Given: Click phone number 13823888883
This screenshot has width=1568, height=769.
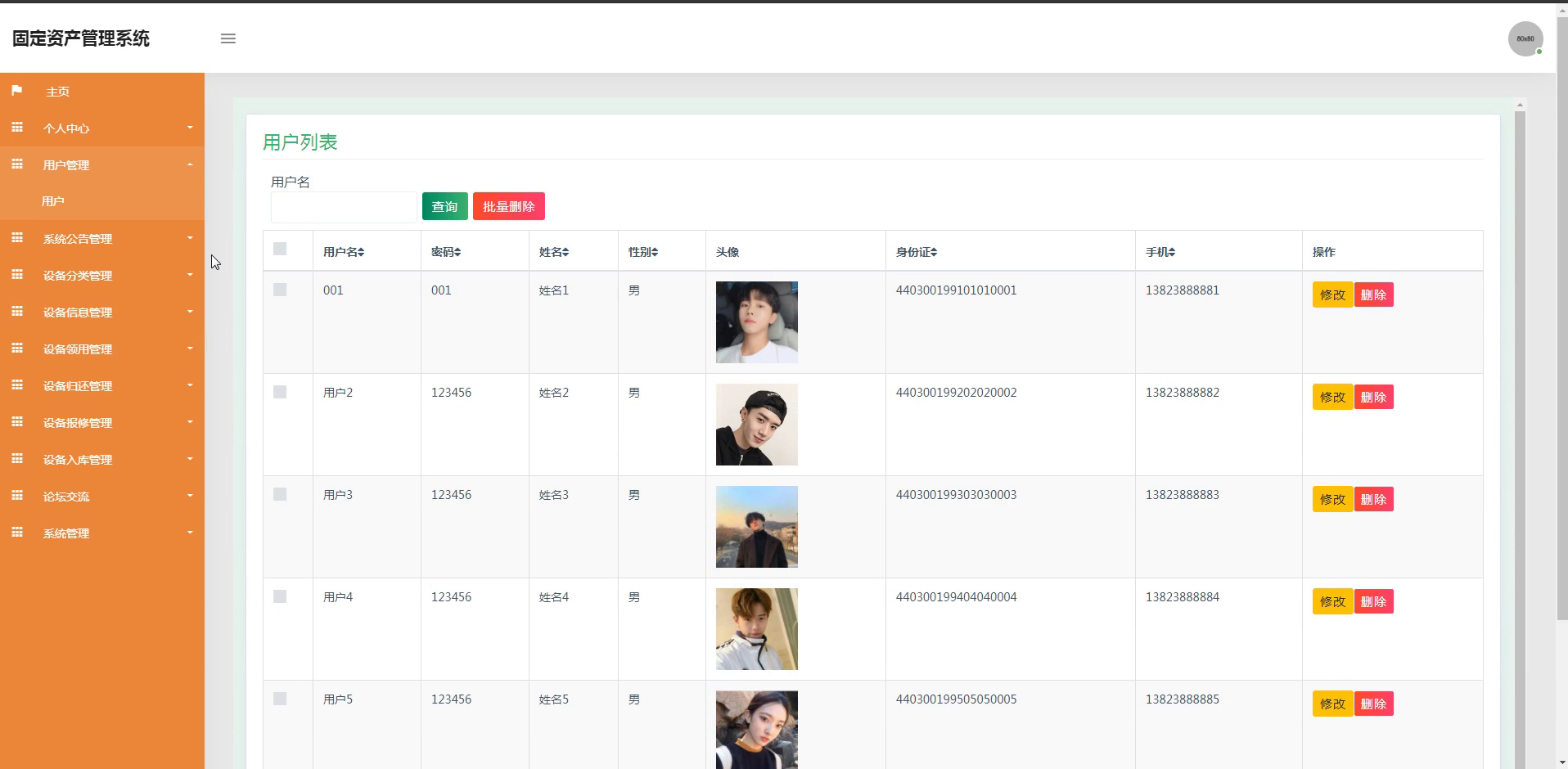Looking at the screenshot, I should pos(1182,495).
